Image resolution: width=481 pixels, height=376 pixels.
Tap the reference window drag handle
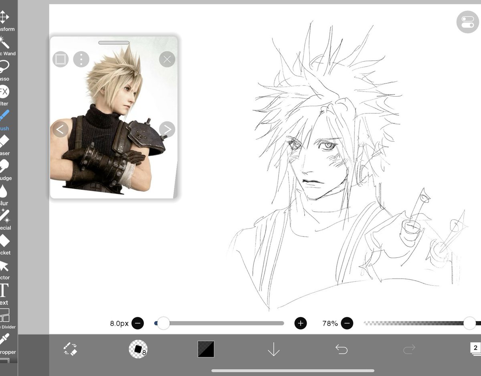pos(113,42)
